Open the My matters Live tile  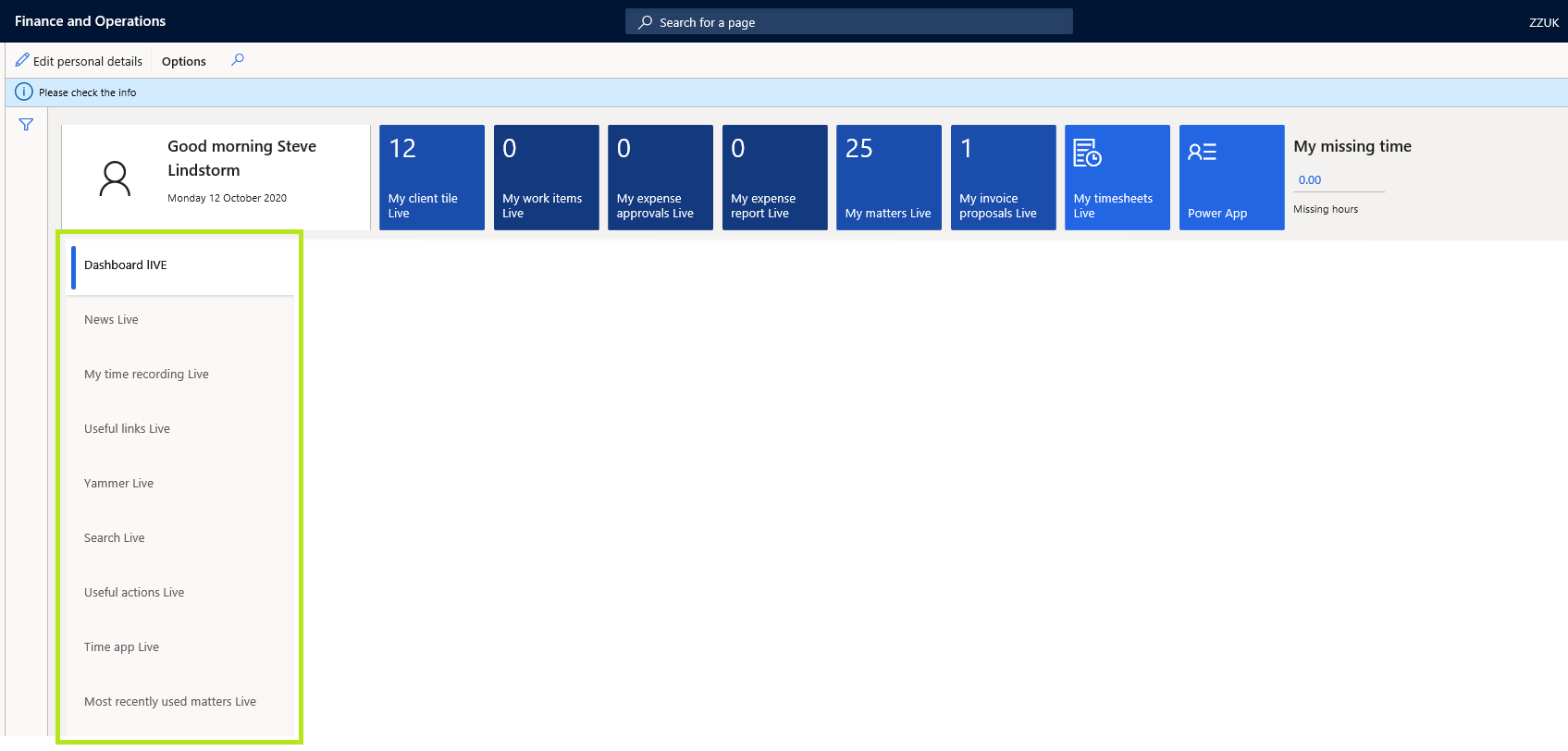pos(889,178)
